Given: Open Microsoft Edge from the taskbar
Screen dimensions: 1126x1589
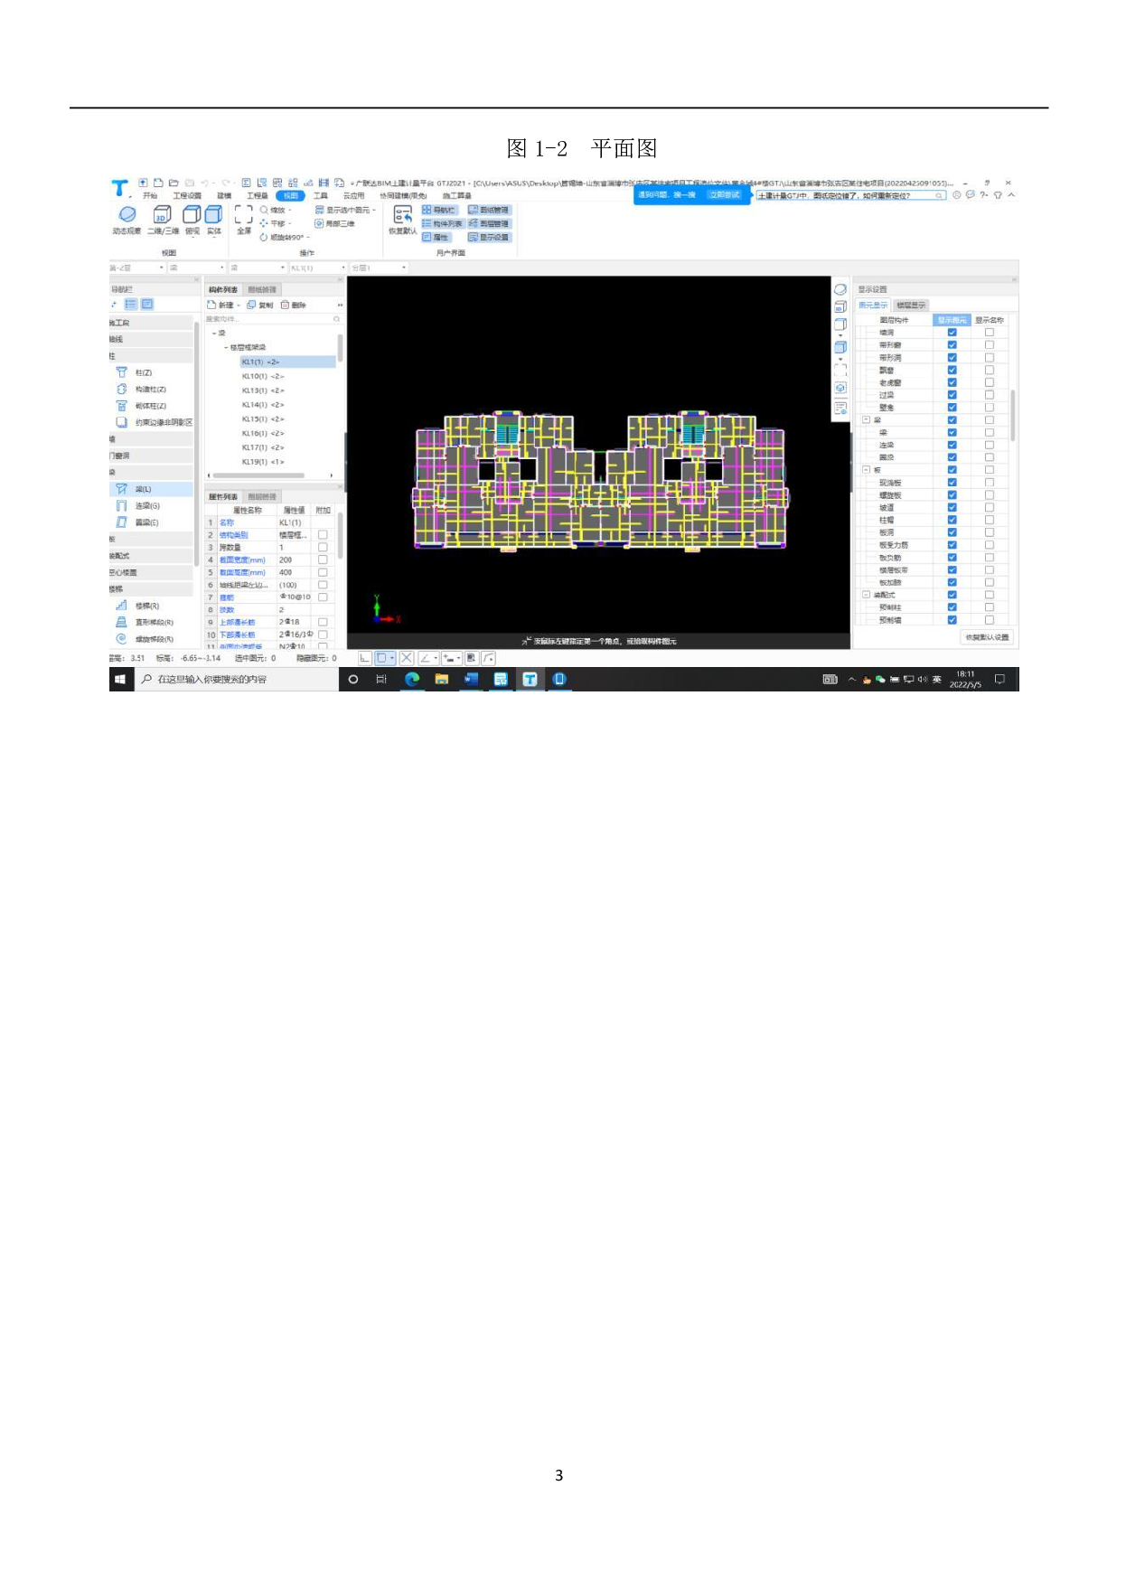Looking at the screenshot, I should coord(412,679).
